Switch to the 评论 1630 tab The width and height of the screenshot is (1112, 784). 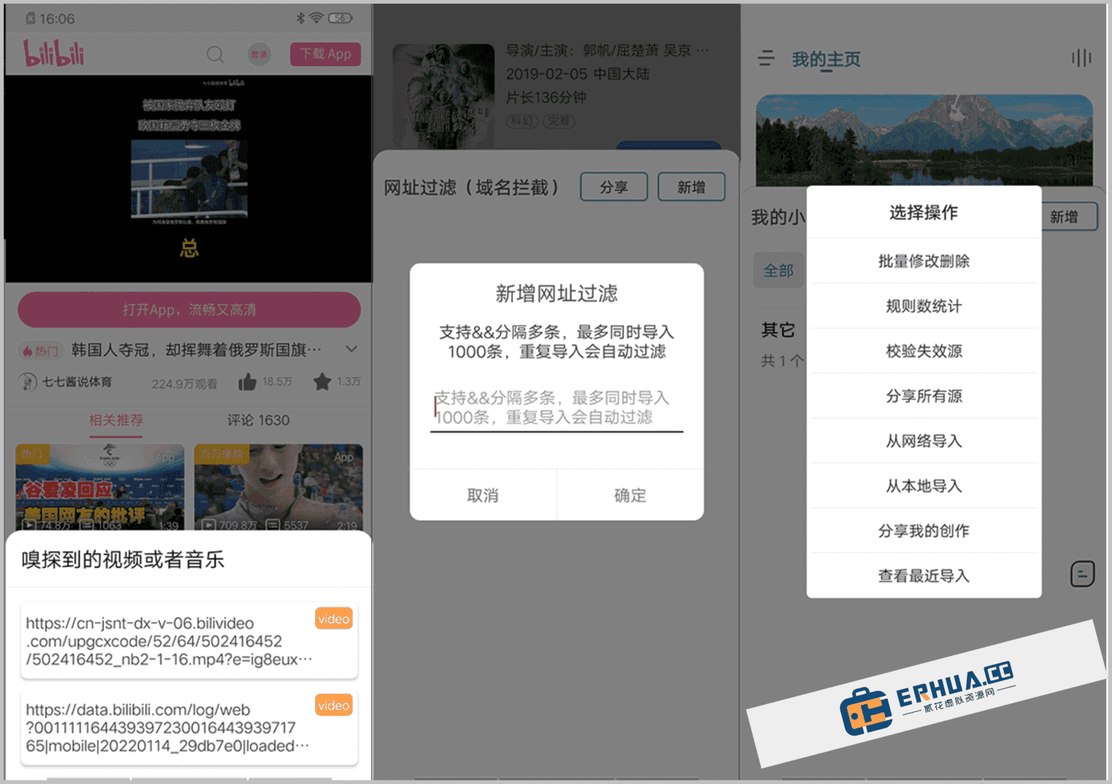tap(258, 420)
